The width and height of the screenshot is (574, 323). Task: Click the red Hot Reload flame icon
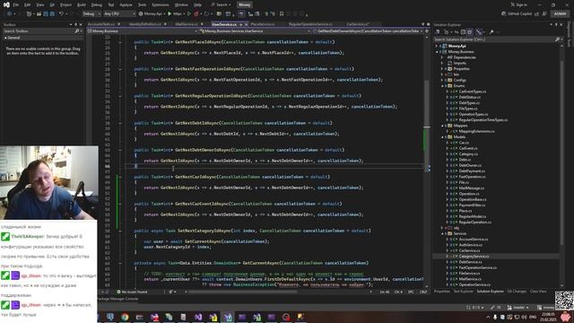pyautogui.click(x=196, y=13)
